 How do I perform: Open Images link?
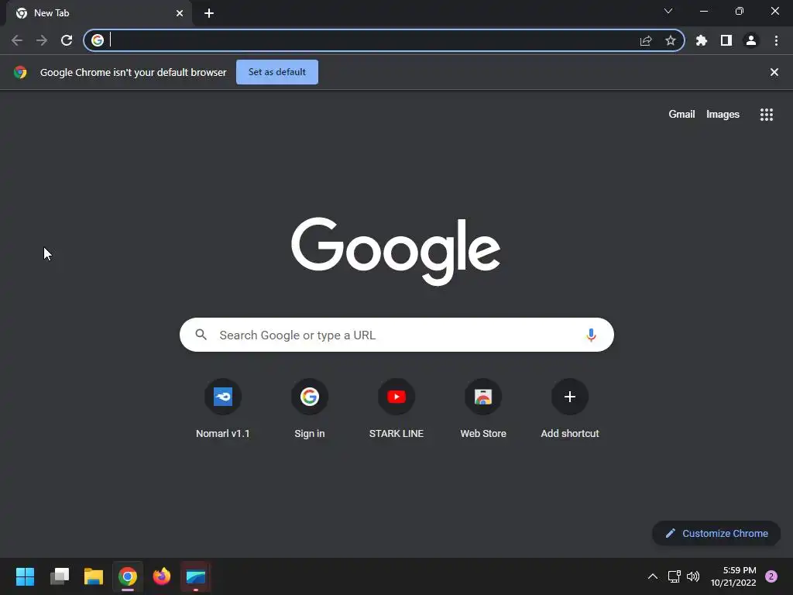pyautogui.click(x=723, y=115)
